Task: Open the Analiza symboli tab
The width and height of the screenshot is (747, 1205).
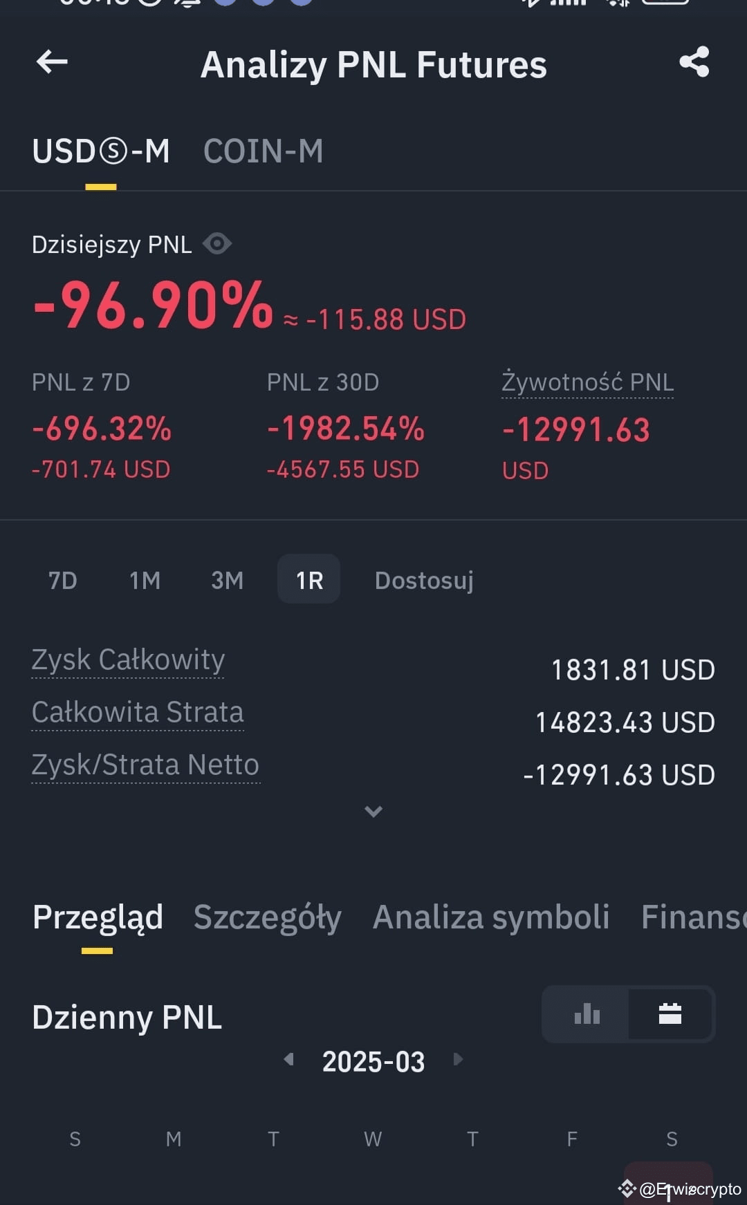Action: click(491, 917)
